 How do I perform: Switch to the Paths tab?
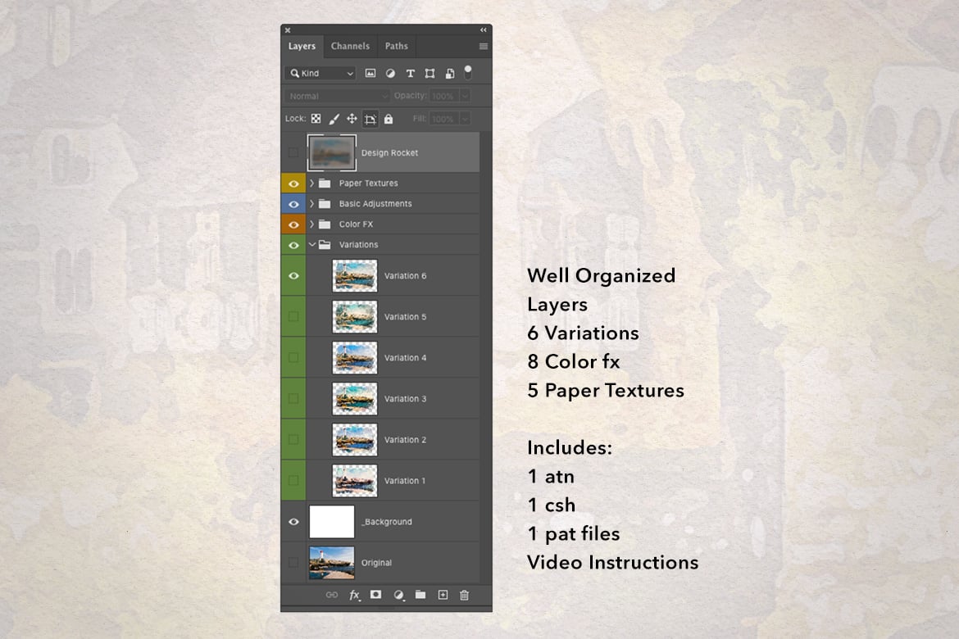[x=397, y=47]
